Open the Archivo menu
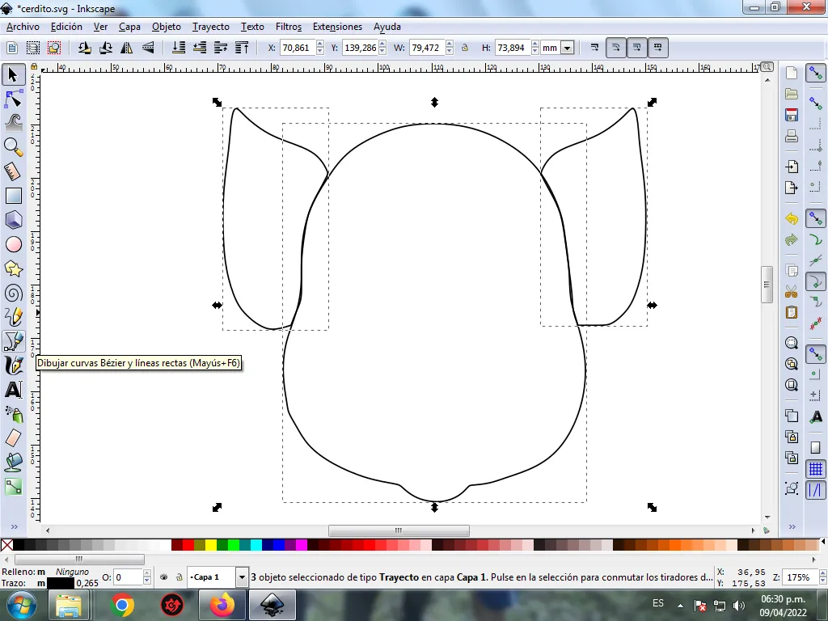Screen dimensions: 828x621 point(23,27)
